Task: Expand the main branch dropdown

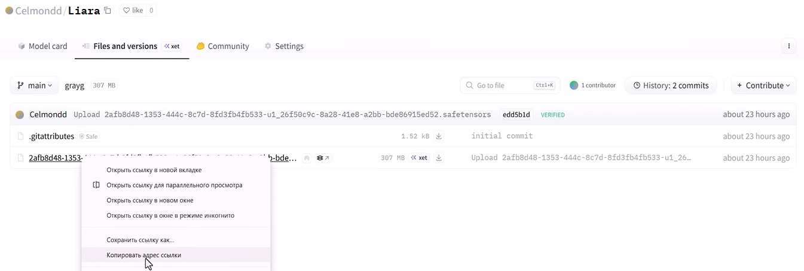Action: point(35,86)
